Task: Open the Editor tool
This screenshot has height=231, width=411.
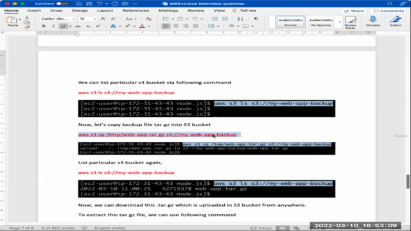Action: (x=396, y=21)
